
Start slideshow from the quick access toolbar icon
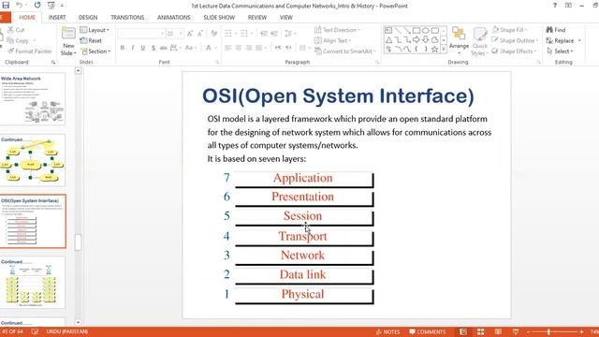(x=51, y=6)
